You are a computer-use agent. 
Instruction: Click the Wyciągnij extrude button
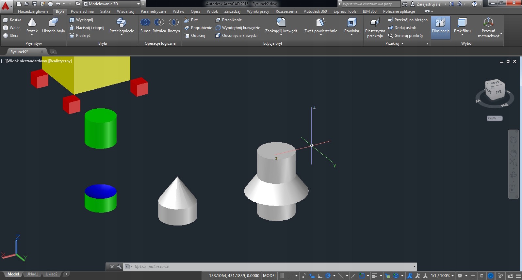tap(81, 20)
